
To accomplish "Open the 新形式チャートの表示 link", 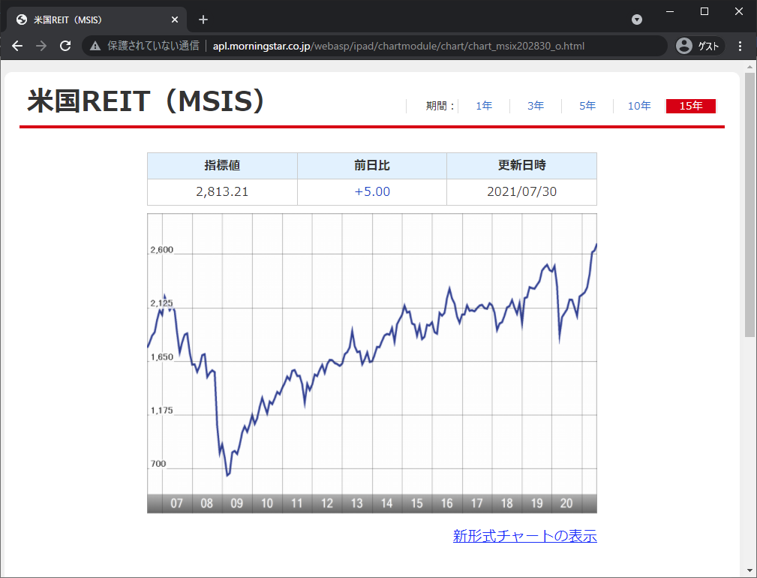I will pos(524,536).
